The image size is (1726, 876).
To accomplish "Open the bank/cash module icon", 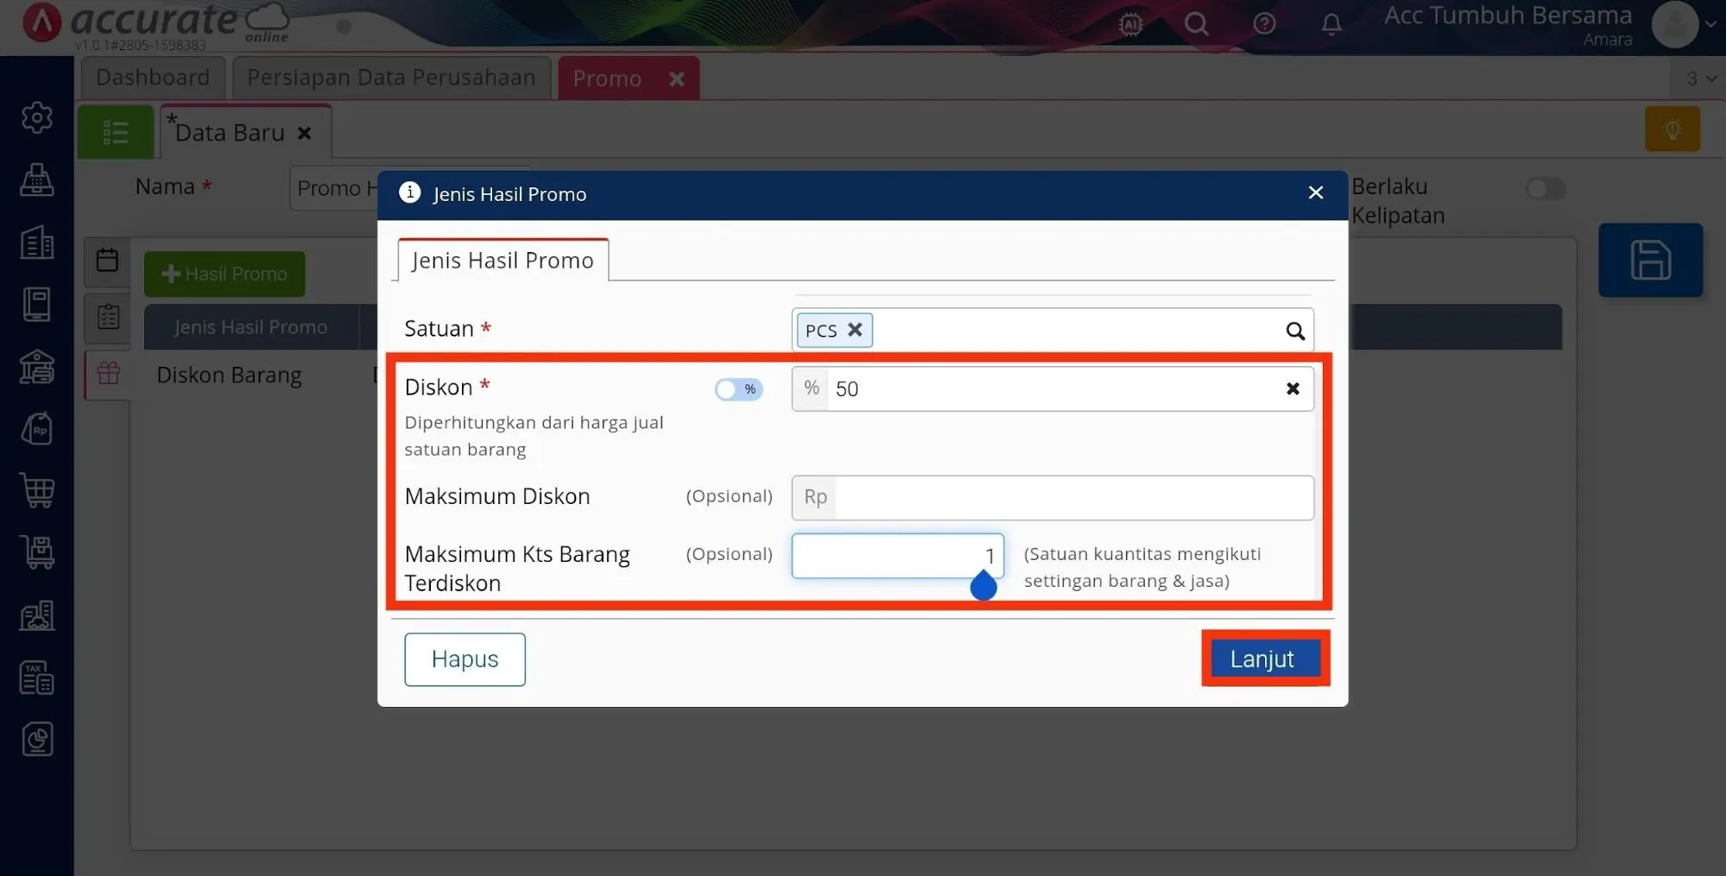I will pos(36,367).
